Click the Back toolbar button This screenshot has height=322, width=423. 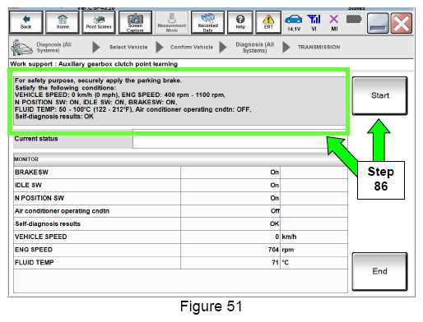(x=26, y=22)
